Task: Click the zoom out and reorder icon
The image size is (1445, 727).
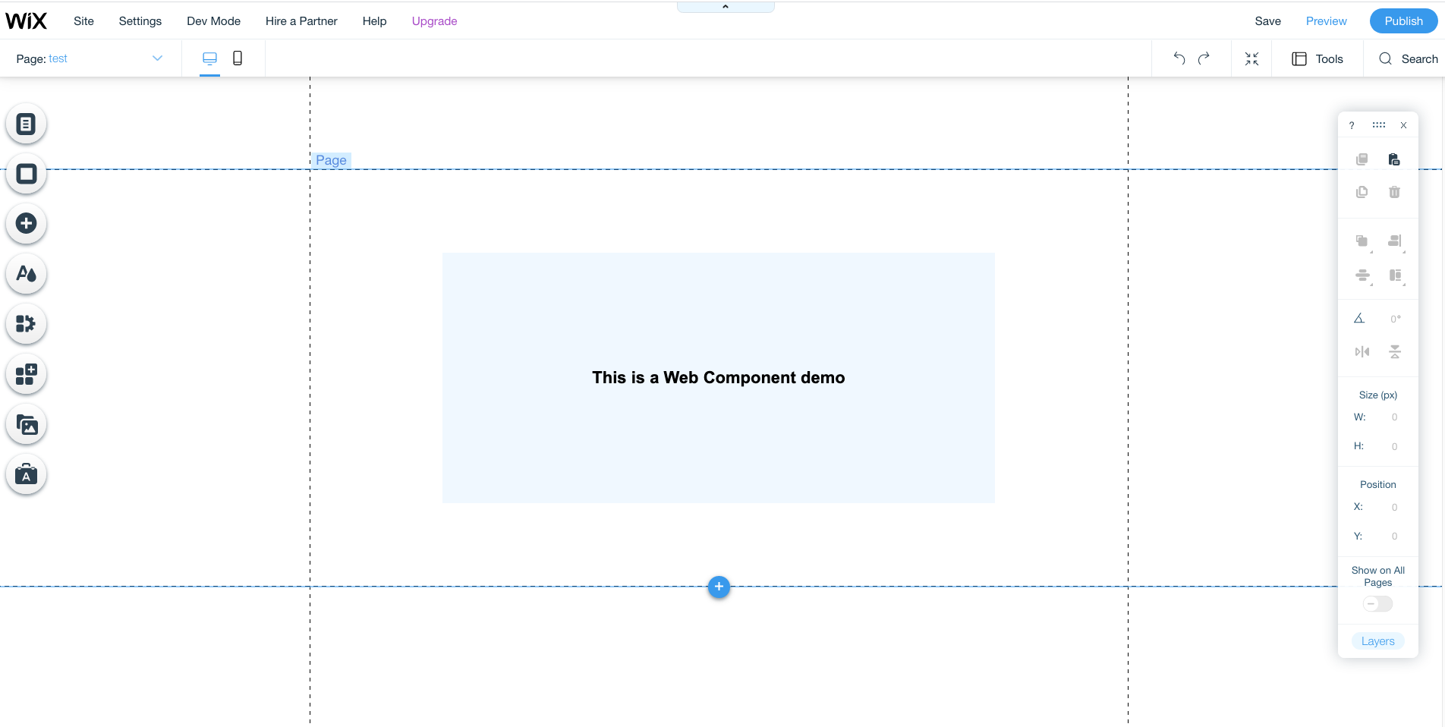Action: [1252, 58]
